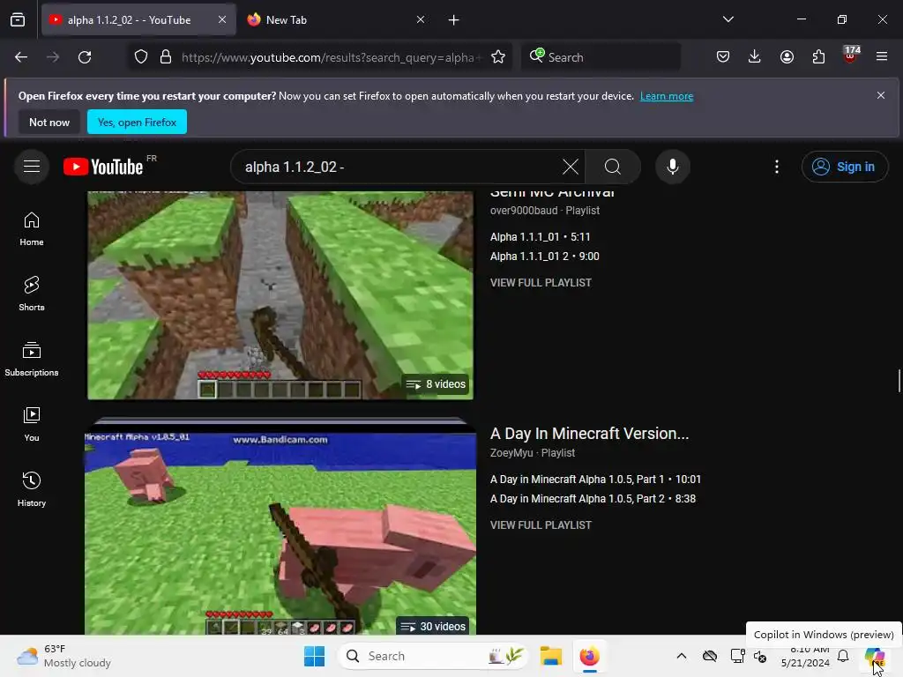Sign in to YouTube
The image size is (903, 677).
coord(844,167)
